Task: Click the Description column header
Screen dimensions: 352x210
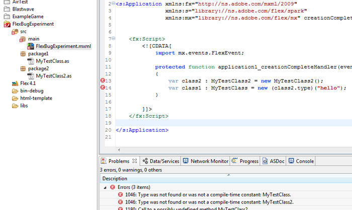Action: click(x=115, y=178)
